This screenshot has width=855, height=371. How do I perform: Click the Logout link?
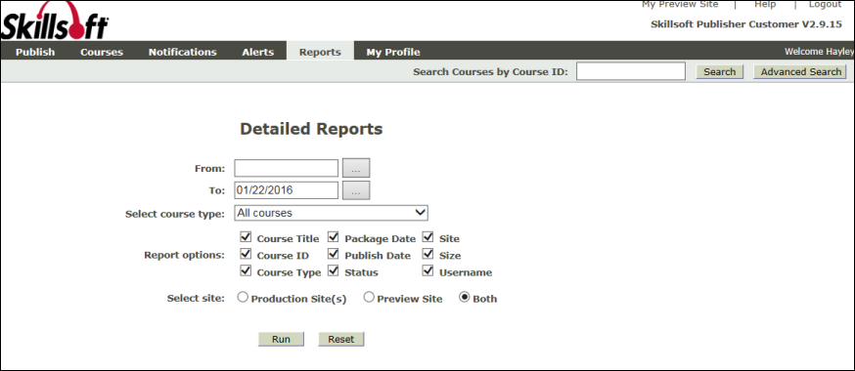825,4
